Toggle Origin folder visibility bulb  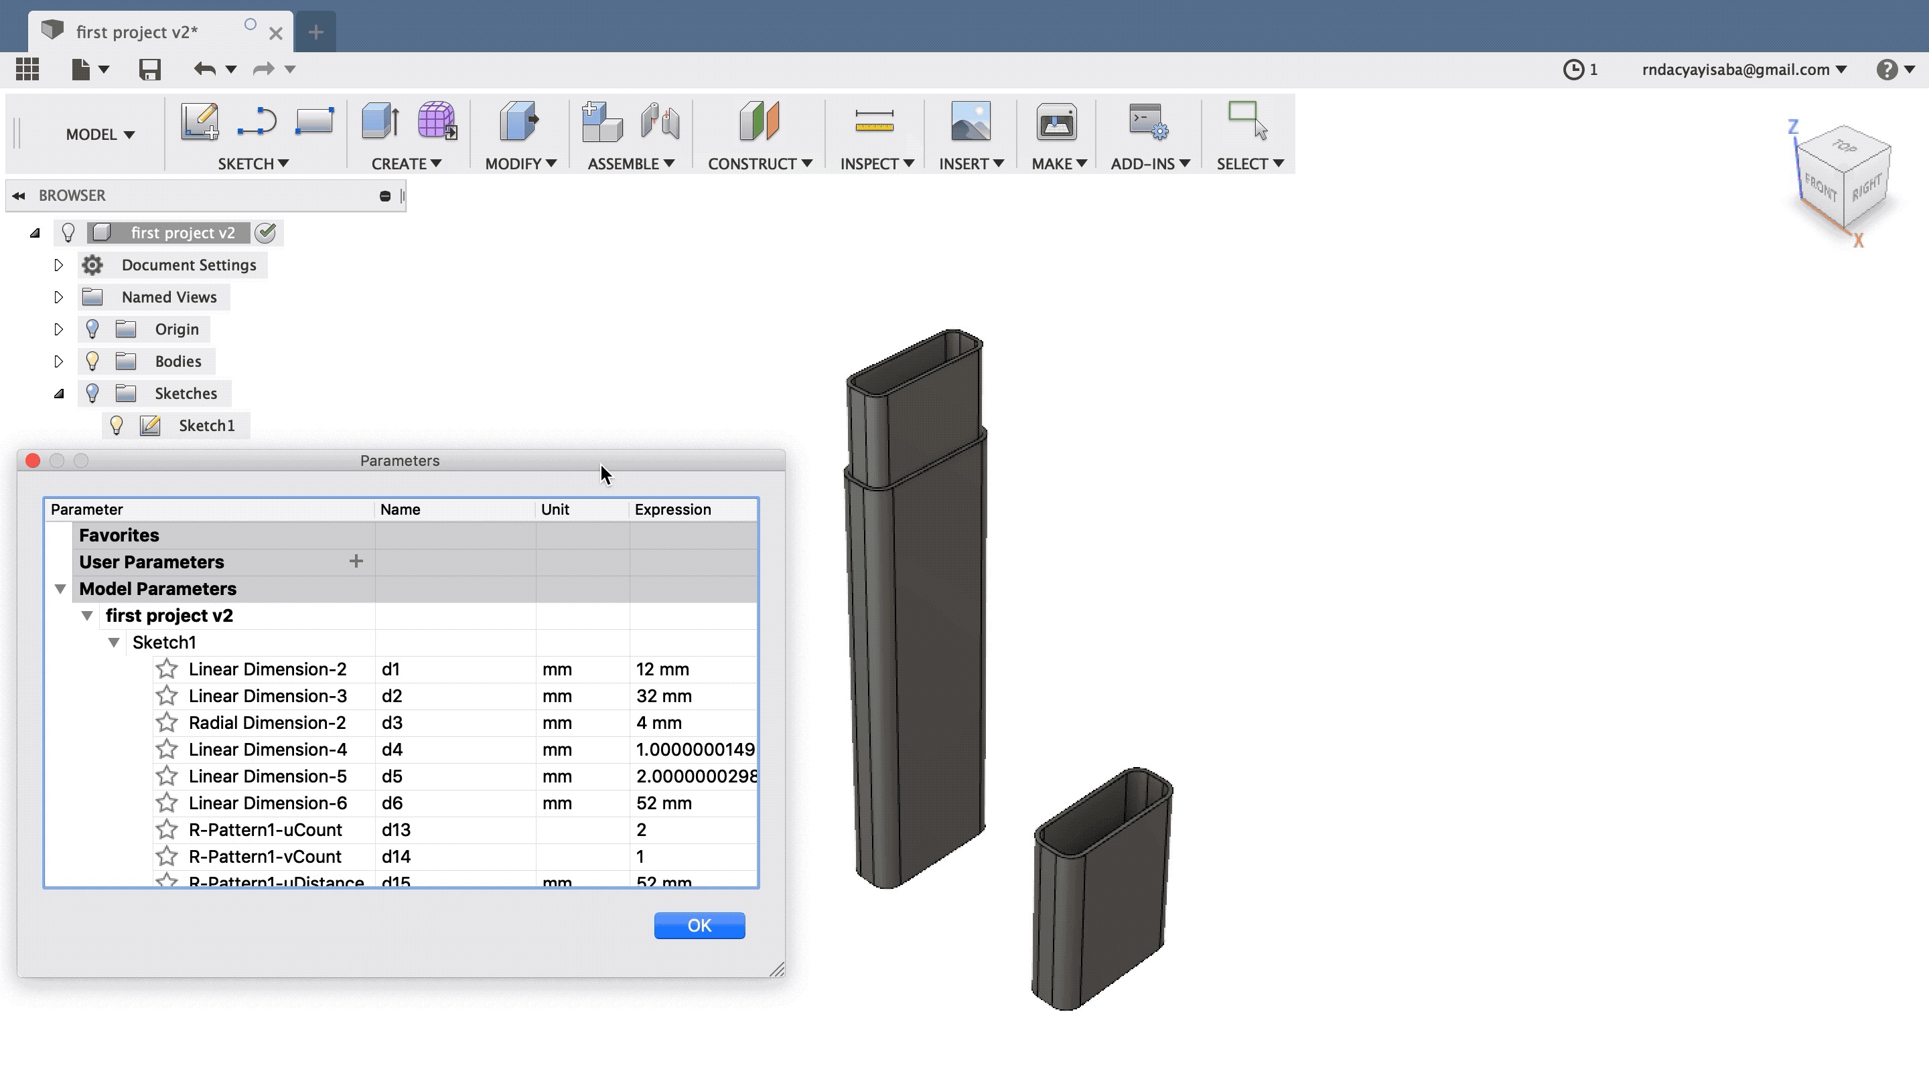point(92,329)
